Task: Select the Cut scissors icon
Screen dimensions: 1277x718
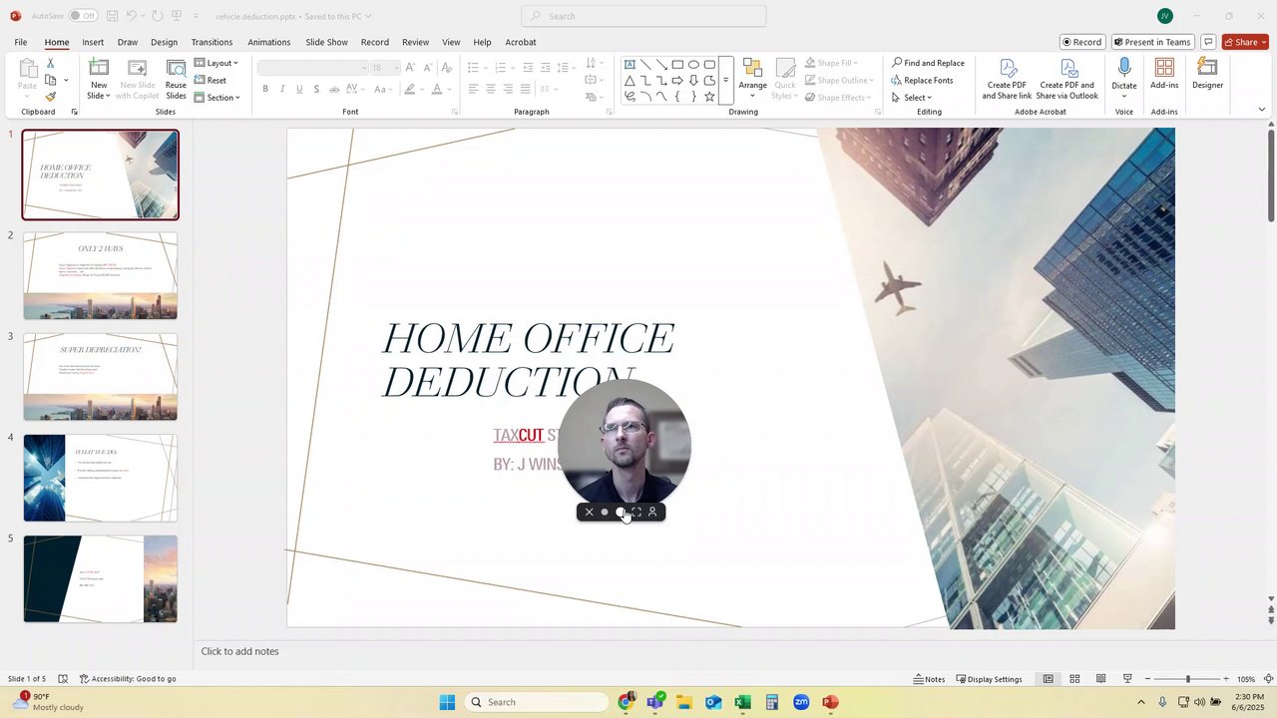Action: (x=50, y=63)
